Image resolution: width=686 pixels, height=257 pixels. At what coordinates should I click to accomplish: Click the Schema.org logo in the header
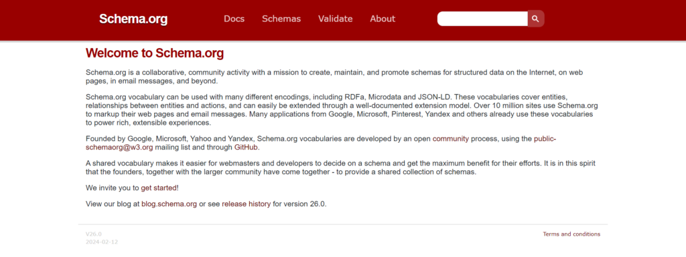click(133, 19)
